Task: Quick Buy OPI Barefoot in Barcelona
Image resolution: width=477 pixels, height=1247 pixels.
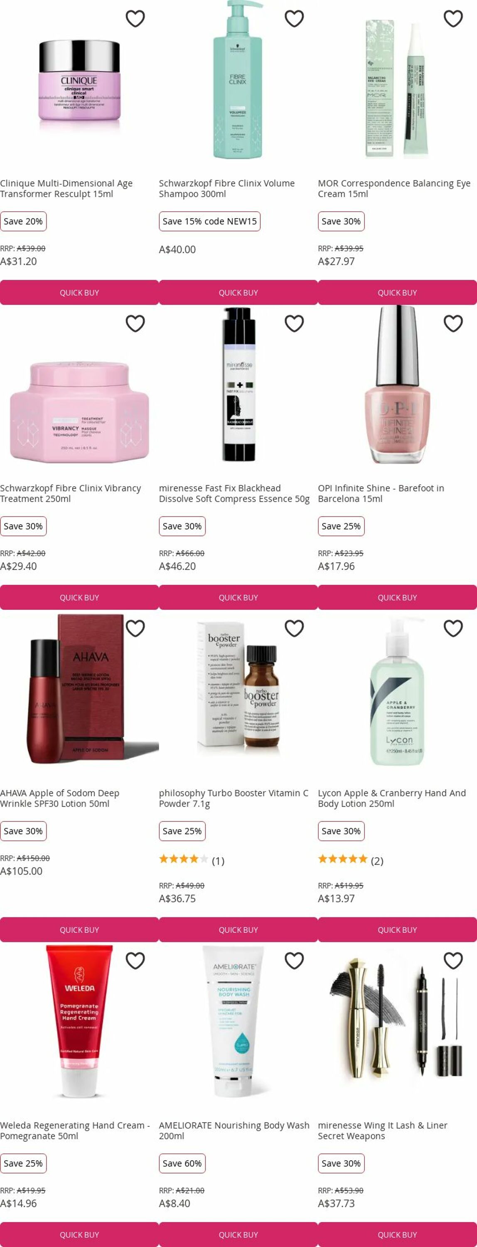Action: [397, 597]
